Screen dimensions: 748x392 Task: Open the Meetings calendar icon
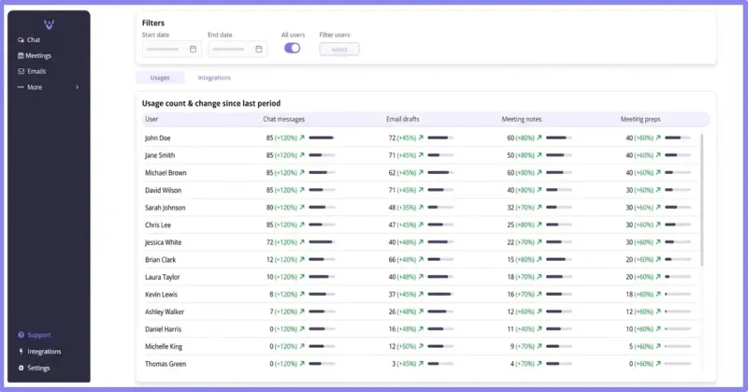(21, 56)
